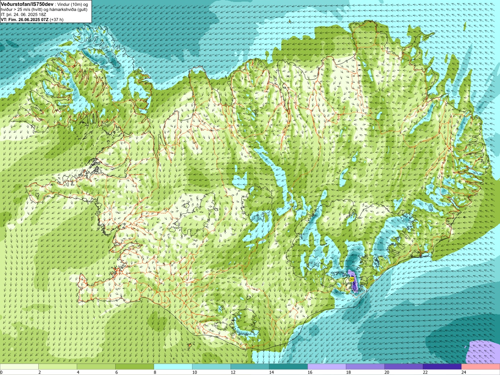The height and width of the screenshot is (375, 500).
Task: Click legend tick label '10'
Action: tap(194, 372)
